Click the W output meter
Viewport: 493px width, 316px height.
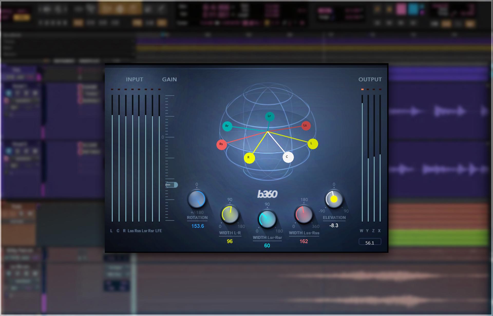[x=362, y=158]
